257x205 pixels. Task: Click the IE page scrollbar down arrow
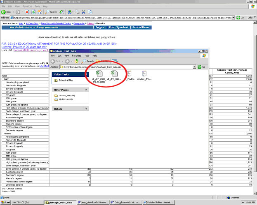[255, 193]
